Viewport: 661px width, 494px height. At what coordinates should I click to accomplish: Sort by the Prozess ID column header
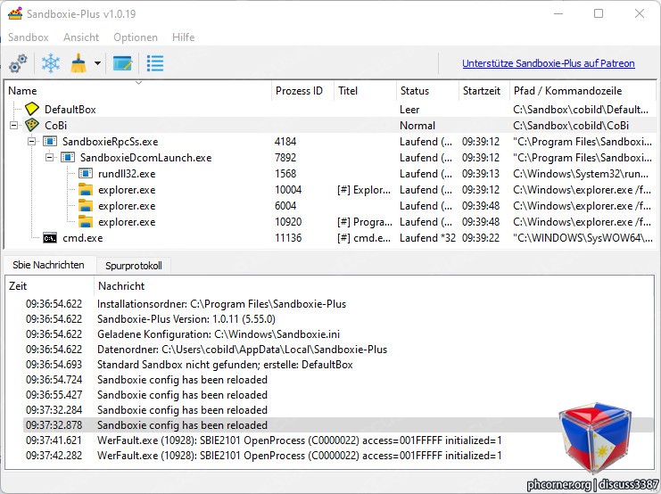pos(302,91)
